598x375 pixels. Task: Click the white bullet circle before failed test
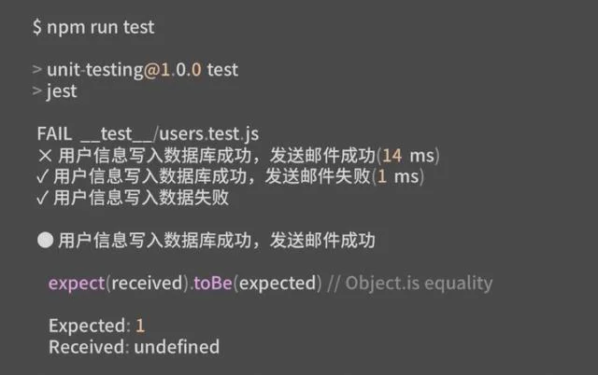[46, 241]
